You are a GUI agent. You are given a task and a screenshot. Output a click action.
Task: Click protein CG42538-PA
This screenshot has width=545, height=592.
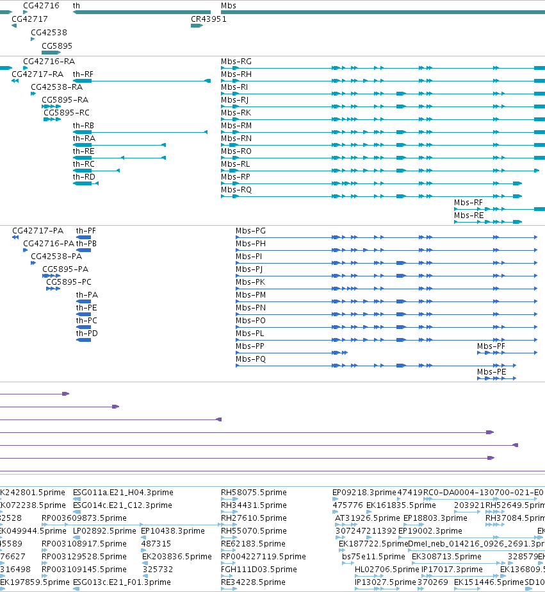click(x=56, y=257)
